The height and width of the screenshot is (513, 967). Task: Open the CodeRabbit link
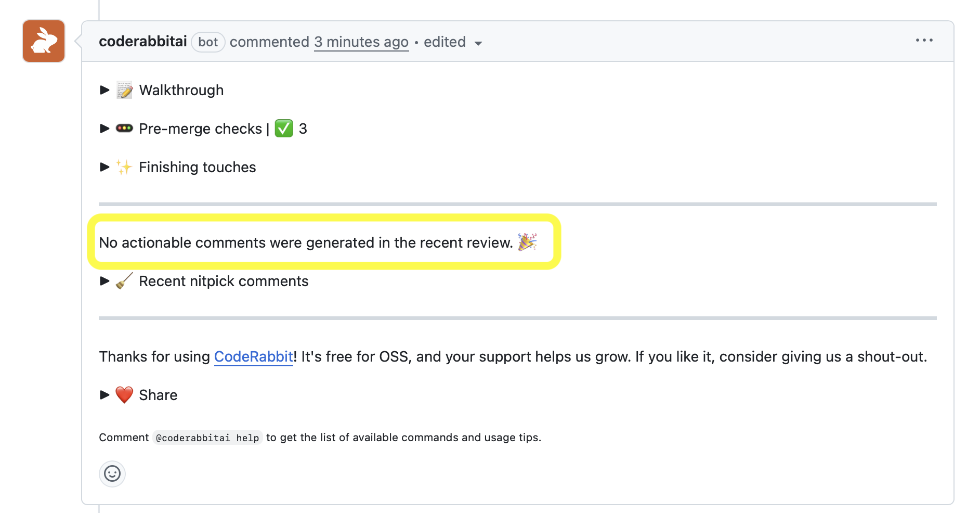coord(254,356)
